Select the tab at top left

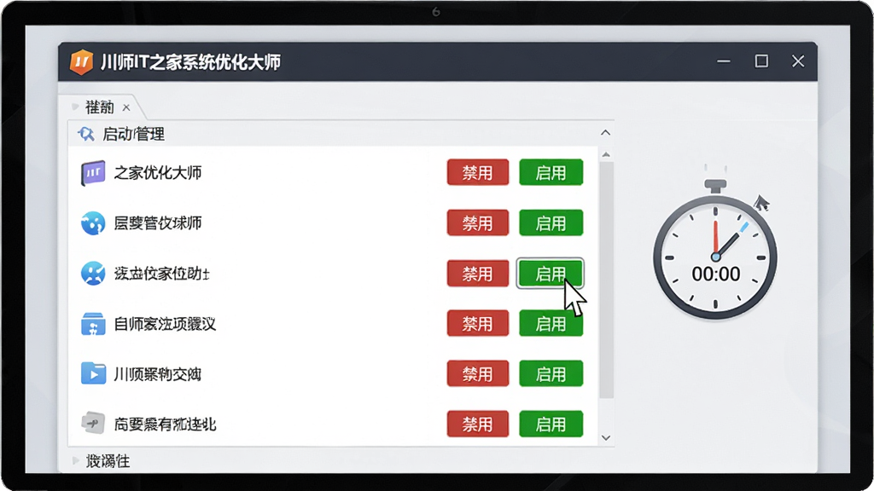point(100,107)
